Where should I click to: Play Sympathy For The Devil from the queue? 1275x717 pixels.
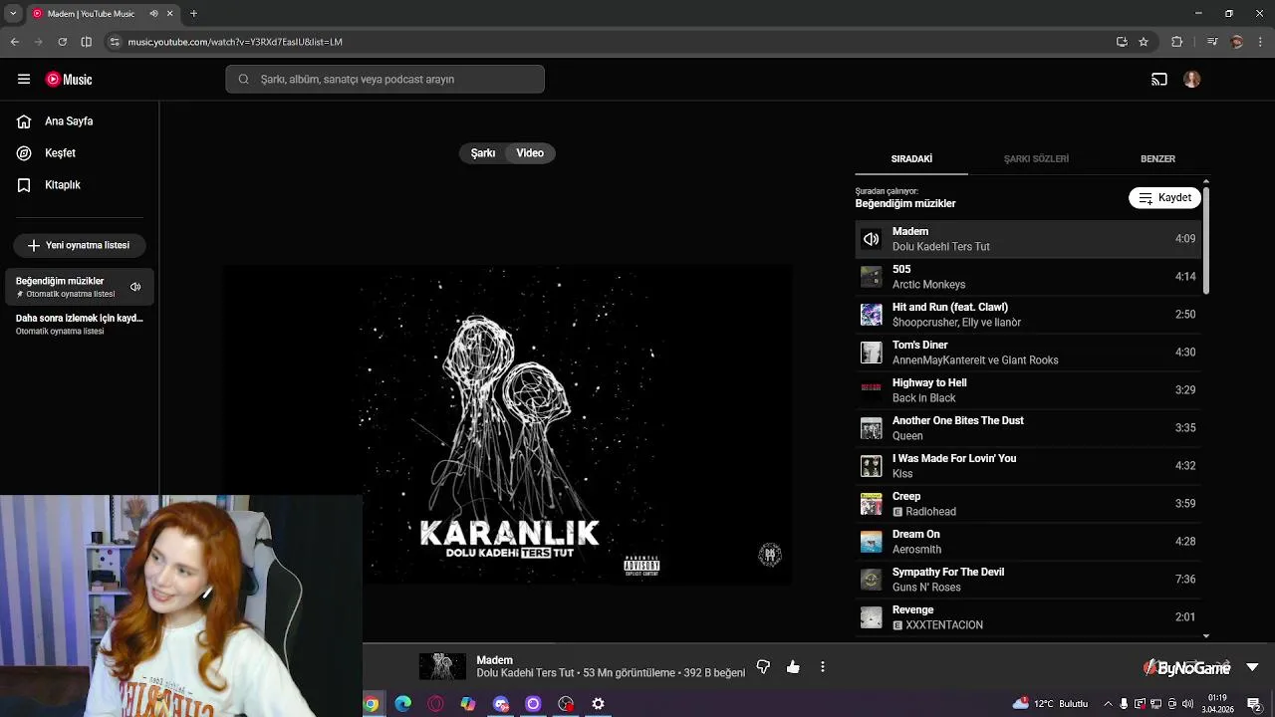pyautogui.click(x=1028, y=580)
